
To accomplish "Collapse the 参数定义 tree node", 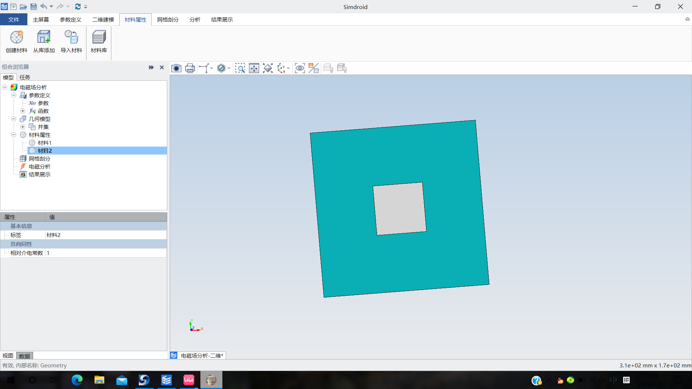I will tap(14, 95).
